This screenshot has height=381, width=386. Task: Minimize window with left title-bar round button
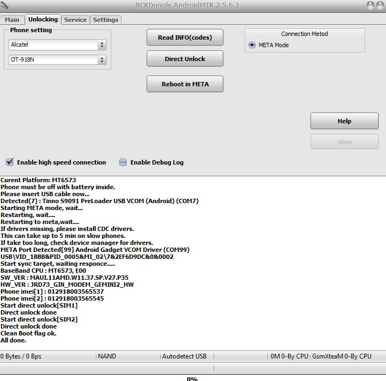coord(370,5)
